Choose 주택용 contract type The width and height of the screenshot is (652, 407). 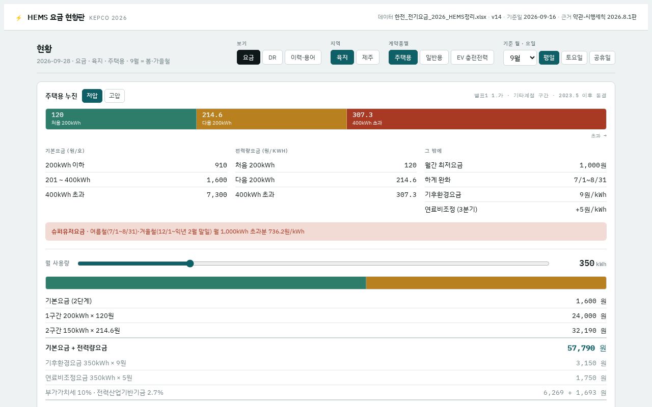(x=403, y=57)
